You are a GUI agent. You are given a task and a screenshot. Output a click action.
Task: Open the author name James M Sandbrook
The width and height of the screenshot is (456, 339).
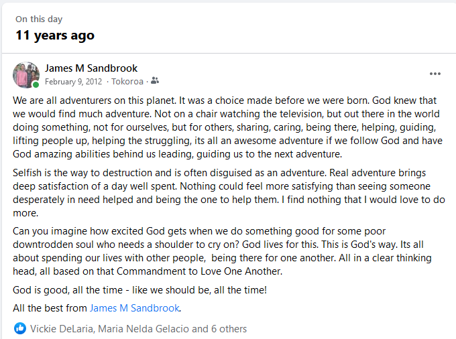click(x=91, y=68)
